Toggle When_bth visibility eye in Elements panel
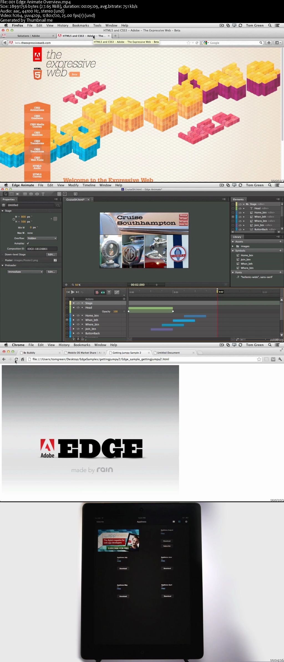 tap(240, 217)
